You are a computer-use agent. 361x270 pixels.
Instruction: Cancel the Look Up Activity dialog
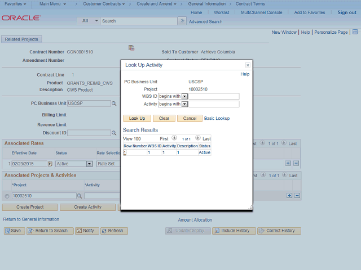coord(190,119)
